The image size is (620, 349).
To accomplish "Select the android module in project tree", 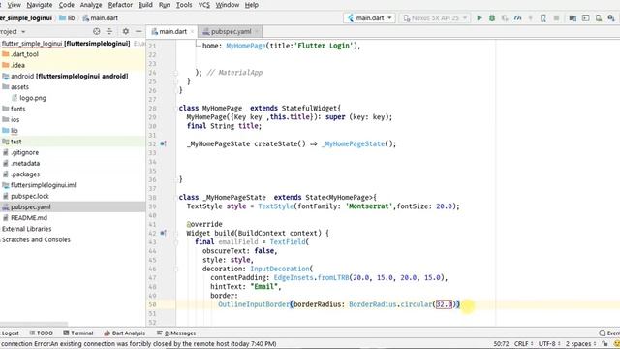I will [69, 76].
